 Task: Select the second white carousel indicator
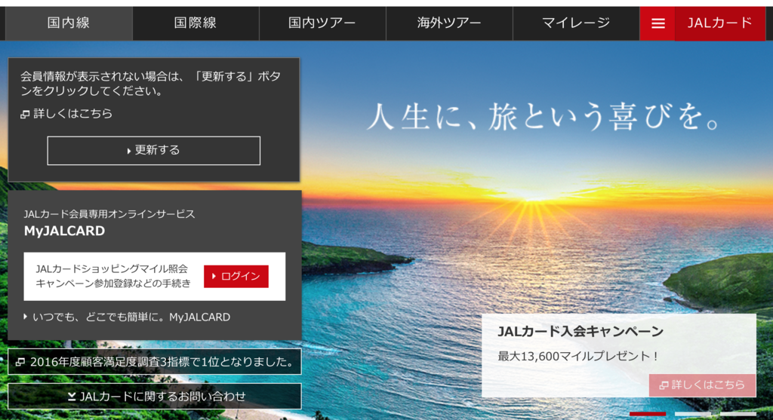pyautogui.click(x=693, y=414)
